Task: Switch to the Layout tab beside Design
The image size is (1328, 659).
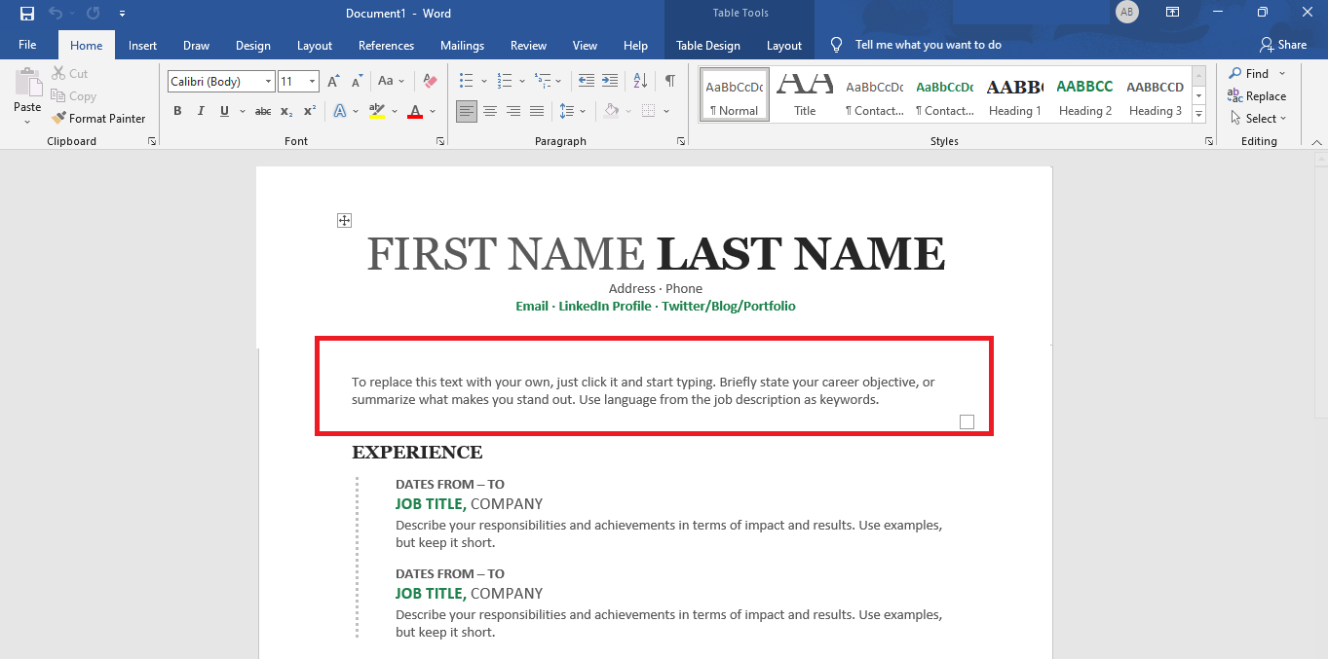Action: (315, 45)
